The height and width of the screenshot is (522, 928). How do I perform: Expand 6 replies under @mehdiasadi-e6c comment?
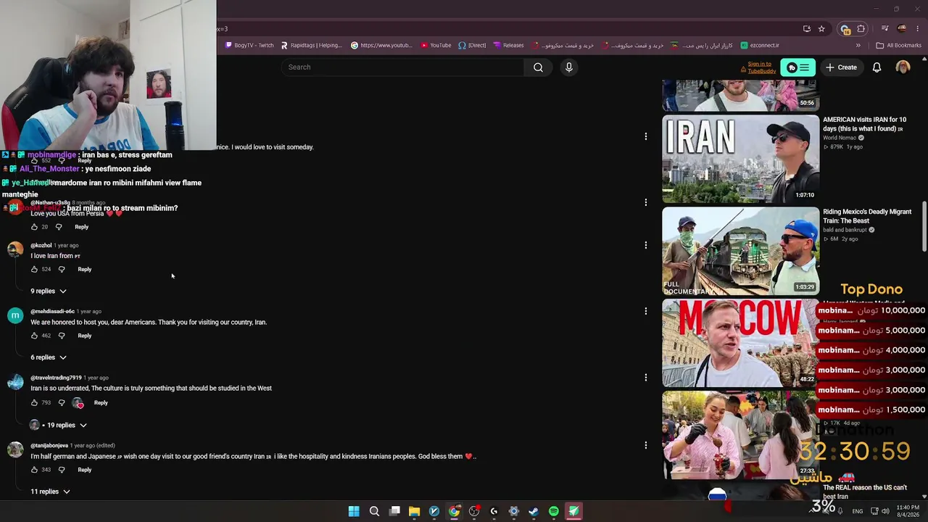click(49, 357)
